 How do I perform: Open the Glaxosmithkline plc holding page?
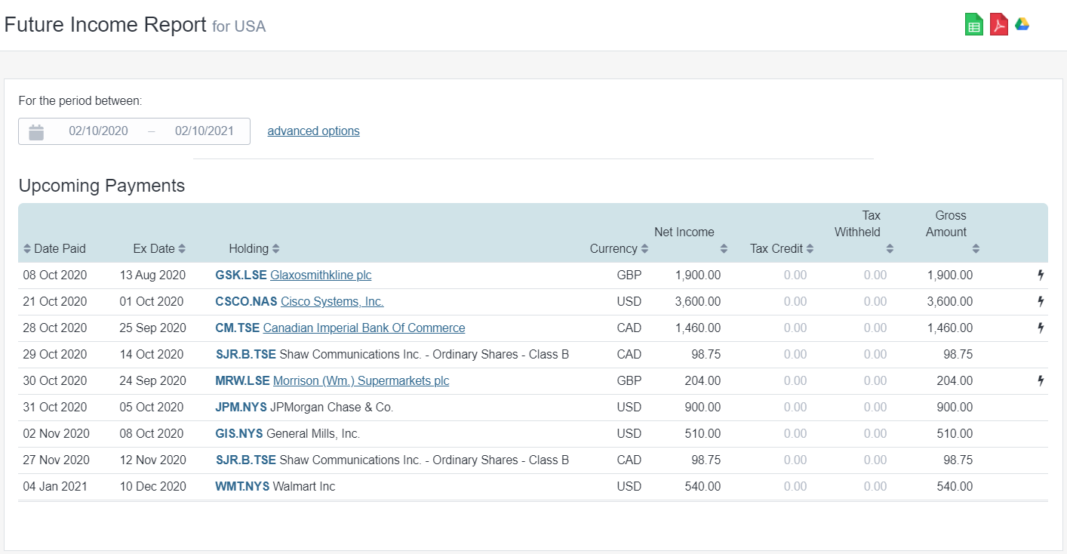(320, 275)
